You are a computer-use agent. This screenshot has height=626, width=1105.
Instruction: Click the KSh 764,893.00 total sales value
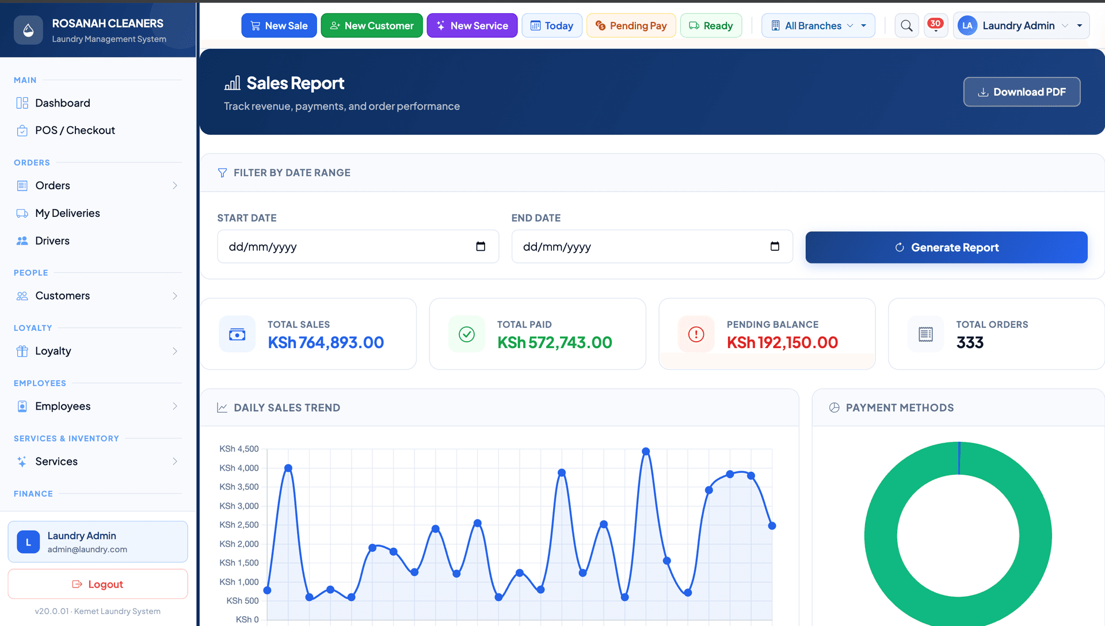tap(326, 343)
